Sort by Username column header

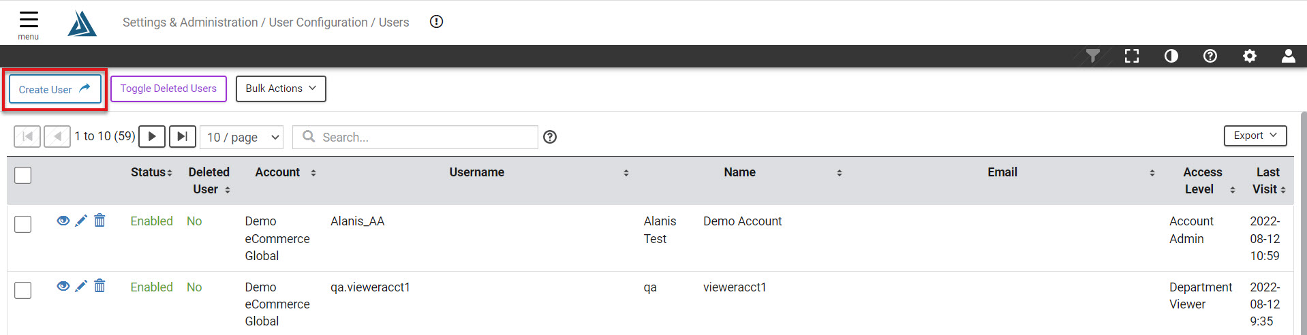476,172
